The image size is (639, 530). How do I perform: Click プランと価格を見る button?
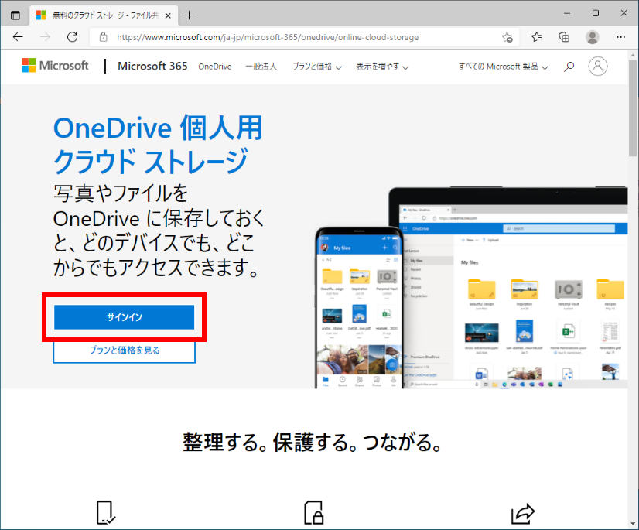pos(125,350)
